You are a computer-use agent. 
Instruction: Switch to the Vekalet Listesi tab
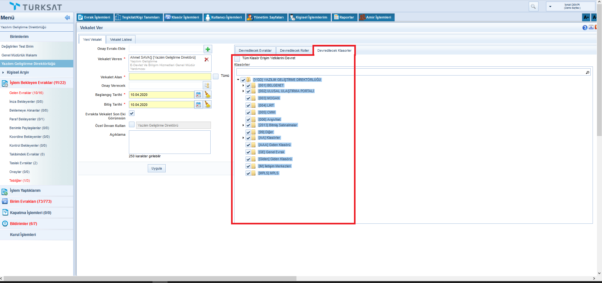(x=121, y=39)
